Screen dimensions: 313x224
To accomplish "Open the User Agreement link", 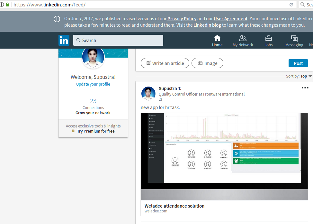I will point(230,19).
